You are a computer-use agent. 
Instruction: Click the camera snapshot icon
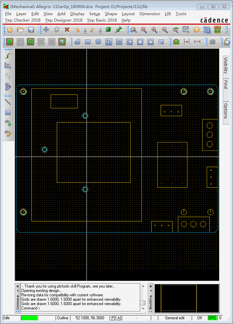212,42
